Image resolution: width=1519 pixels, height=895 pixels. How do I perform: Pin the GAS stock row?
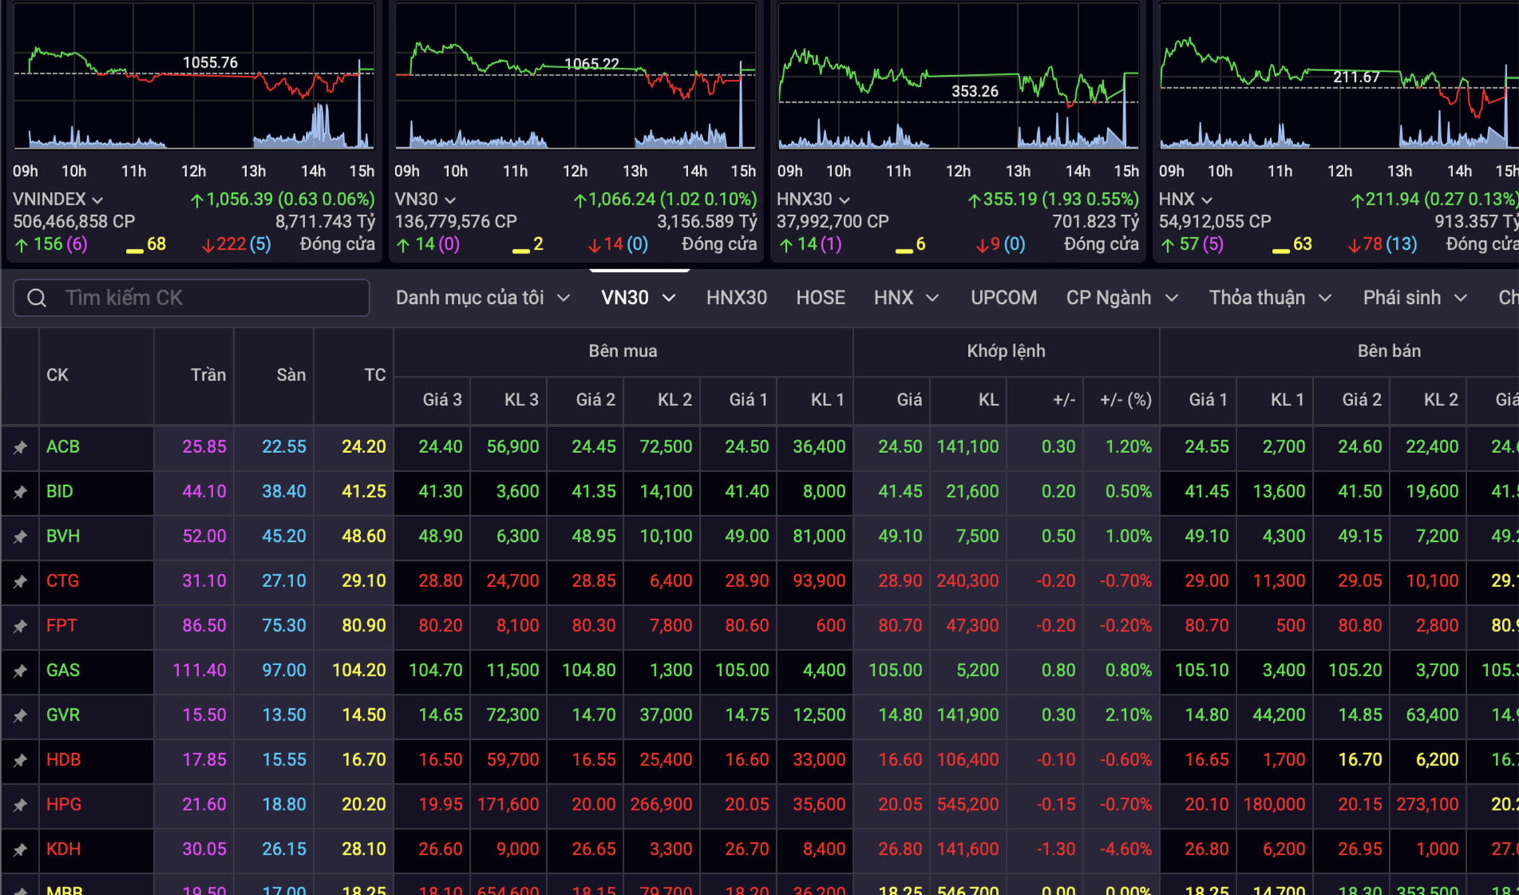[20, 670]
